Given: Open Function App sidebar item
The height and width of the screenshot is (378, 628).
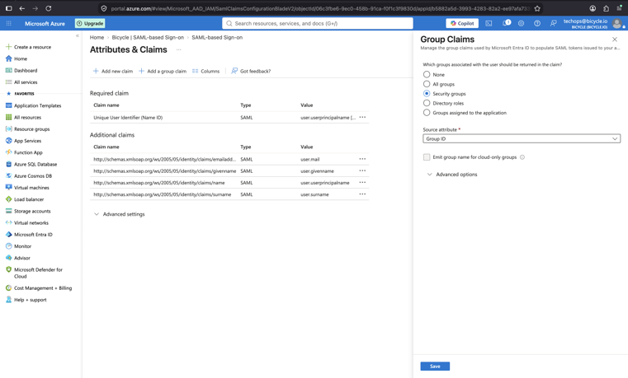Looking at the screenshot, I should pyautogui.click(x=24, y=152).
